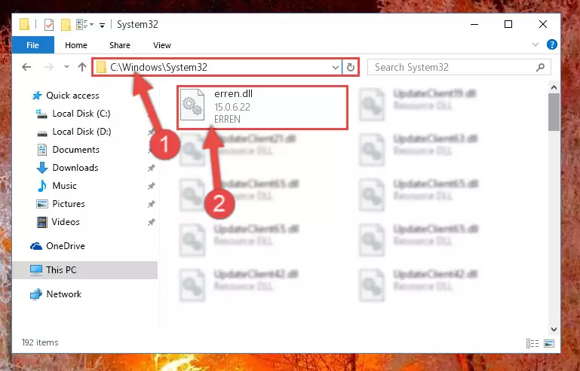Open Local Disk (C:) in sidebar

[x=73, y=114]
